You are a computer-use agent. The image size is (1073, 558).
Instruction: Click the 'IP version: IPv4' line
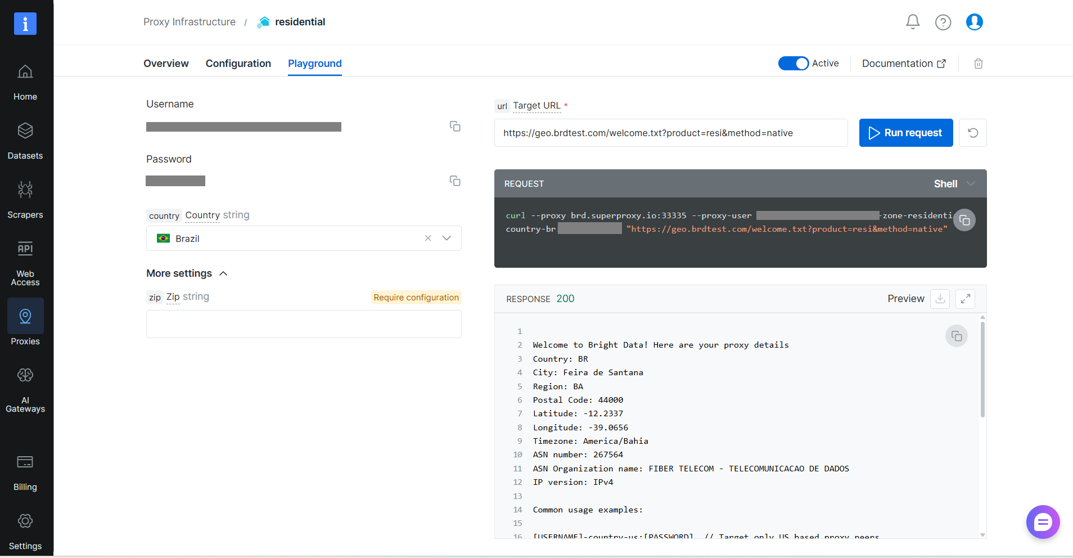click(573, 482)
